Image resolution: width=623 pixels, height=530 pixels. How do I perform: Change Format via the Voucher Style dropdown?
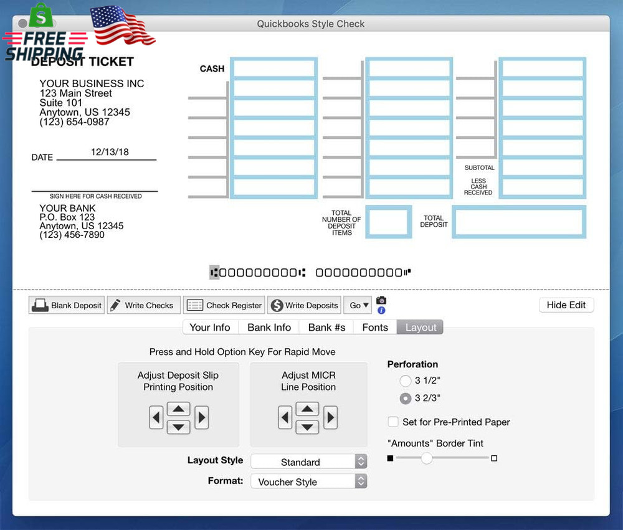click(x=308, y=481)
